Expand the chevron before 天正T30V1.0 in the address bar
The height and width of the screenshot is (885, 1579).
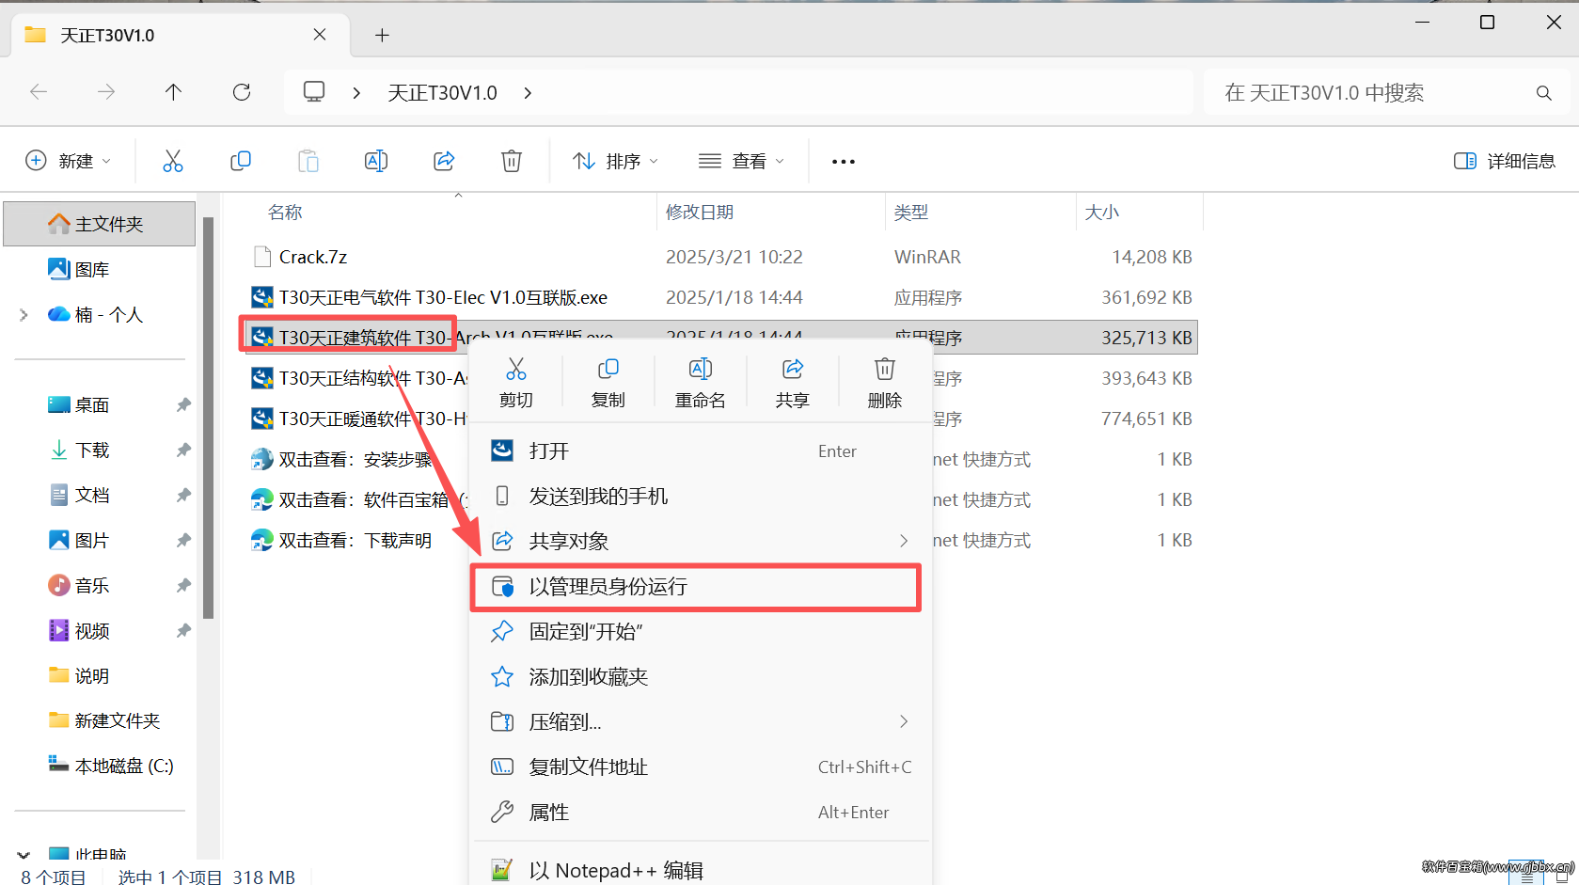[x=356, y=92]
